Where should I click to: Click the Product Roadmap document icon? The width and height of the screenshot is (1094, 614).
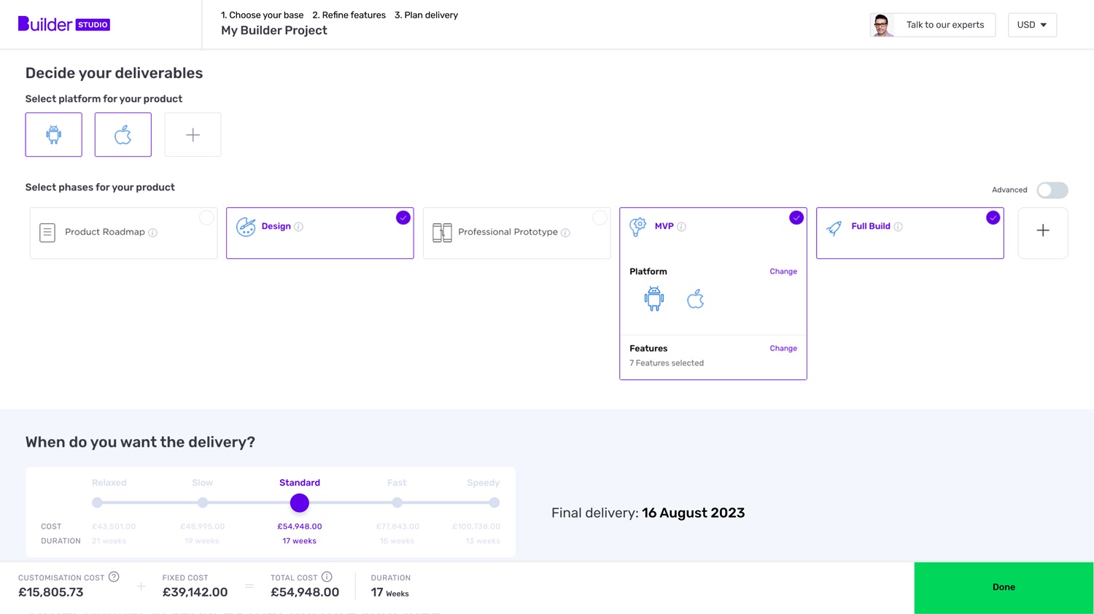(47, 233)
